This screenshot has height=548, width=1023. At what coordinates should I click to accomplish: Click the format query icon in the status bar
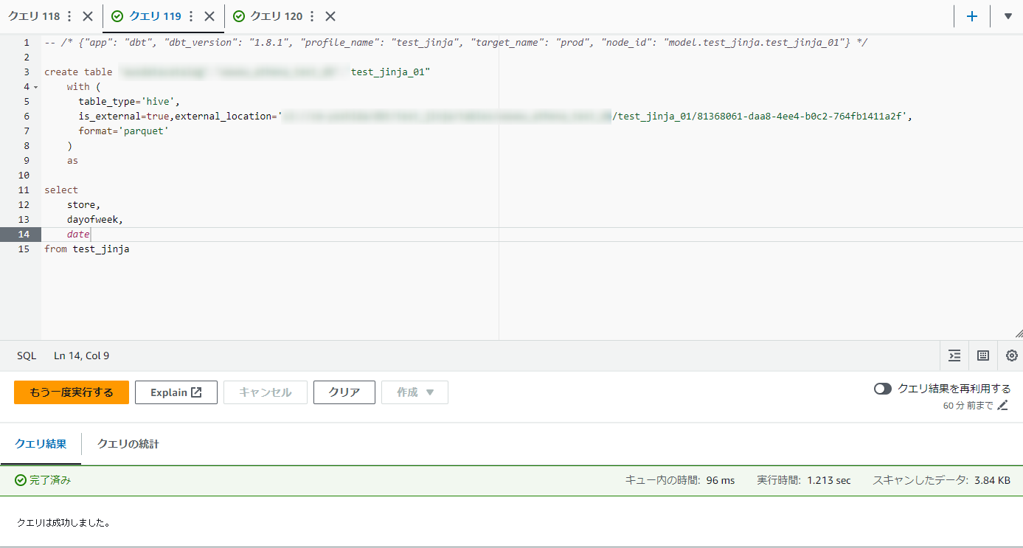click(954, 355)
